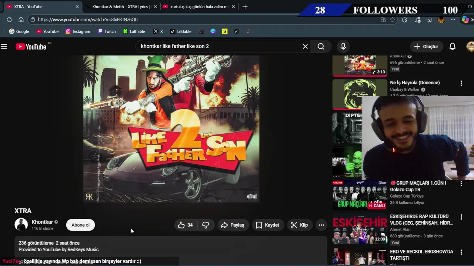Image resolution: width=474 pixels, height=266 pixels.
Task: Open a new browser tab
Action: [245, 7]
